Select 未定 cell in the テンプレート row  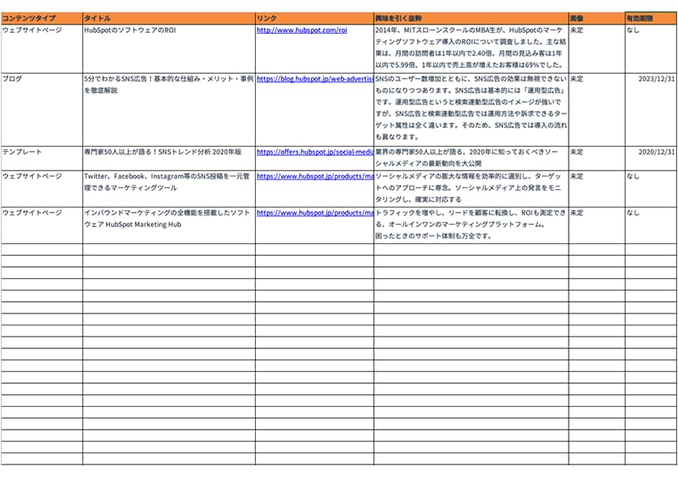click(597, 158)
